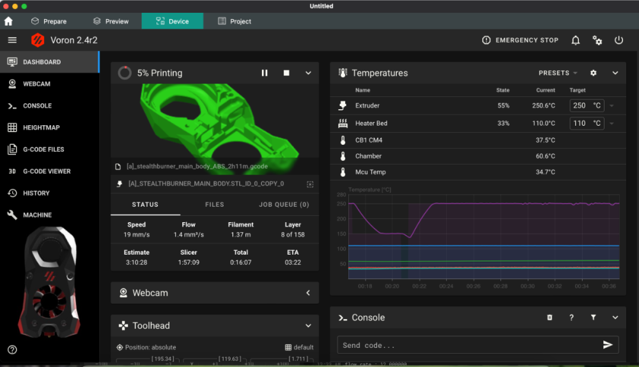Click the notifications bell icon
Image resolution: width=639 pixels, height=367 pixels.
576,40
